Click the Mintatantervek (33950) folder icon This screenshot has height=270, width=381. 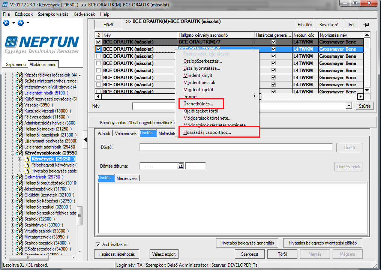19,237
